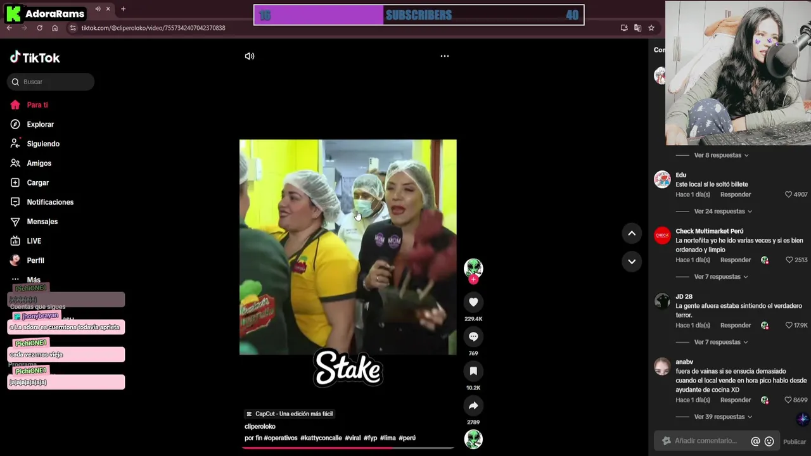811x456 pixels.
Task: Open the #kattyconcalle hashtag
Action: click(321, 438)
